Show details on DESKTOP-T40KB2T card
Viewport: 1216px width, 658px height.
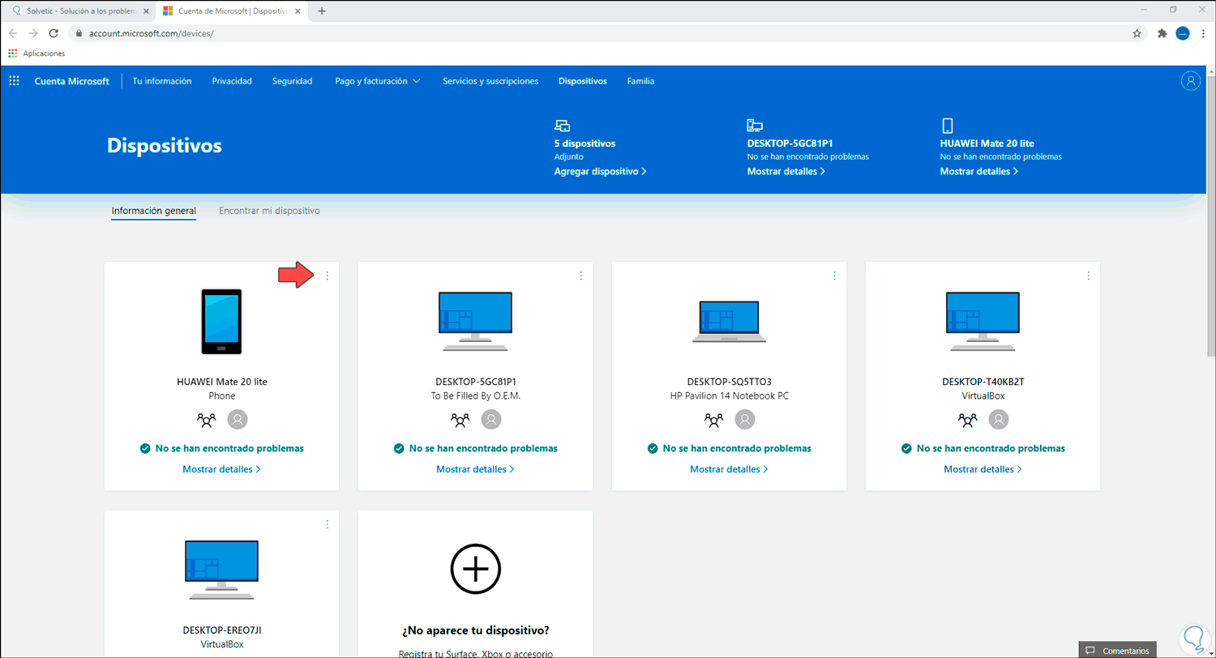click(983, 469)
